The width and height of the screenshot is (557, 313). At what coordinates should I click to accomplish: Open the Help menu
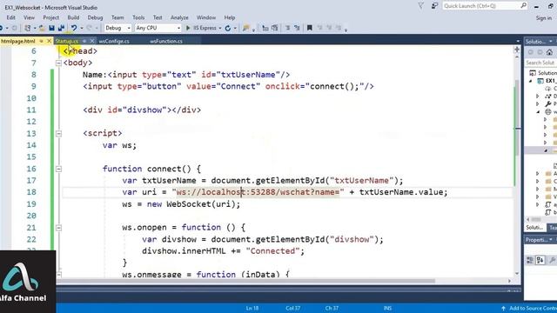[230, 17]
